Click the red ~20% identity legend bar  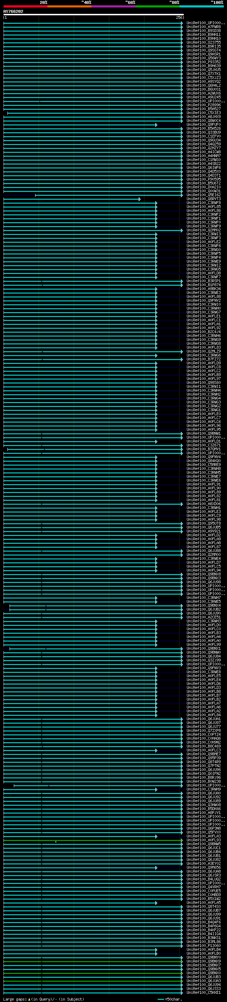pos(25,6)
